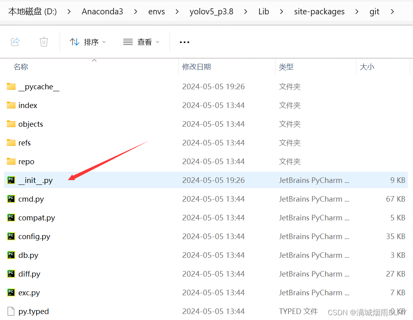The image size is (413, 320).
Task: Navigate to Anaconda3 via breadcrumb
Action: tap(102, 12)
